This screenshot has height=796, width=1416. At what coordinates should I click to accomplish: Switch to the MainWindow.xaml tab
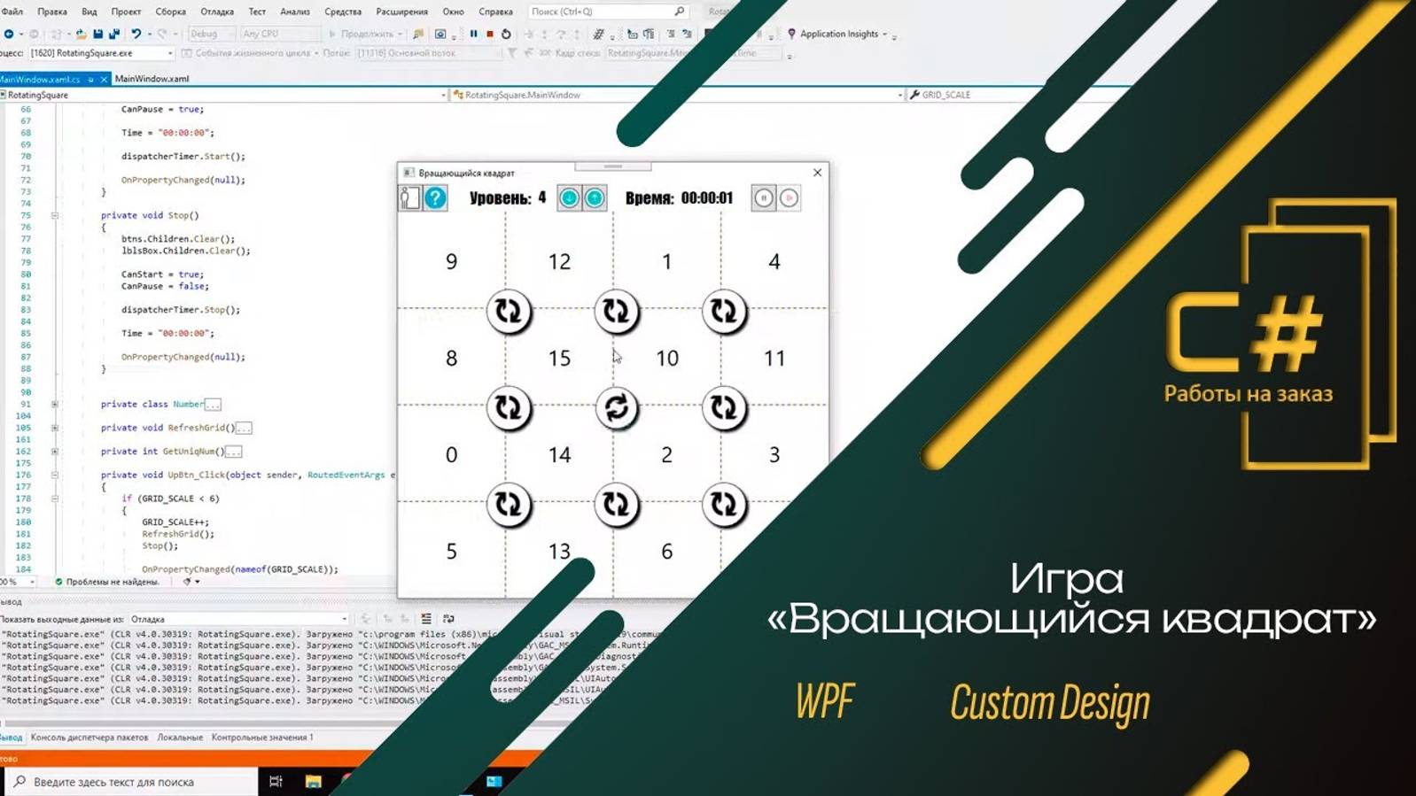point(152,79)
